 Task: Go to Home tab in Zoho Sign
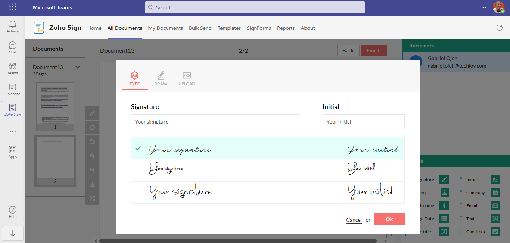click(94, 28)
